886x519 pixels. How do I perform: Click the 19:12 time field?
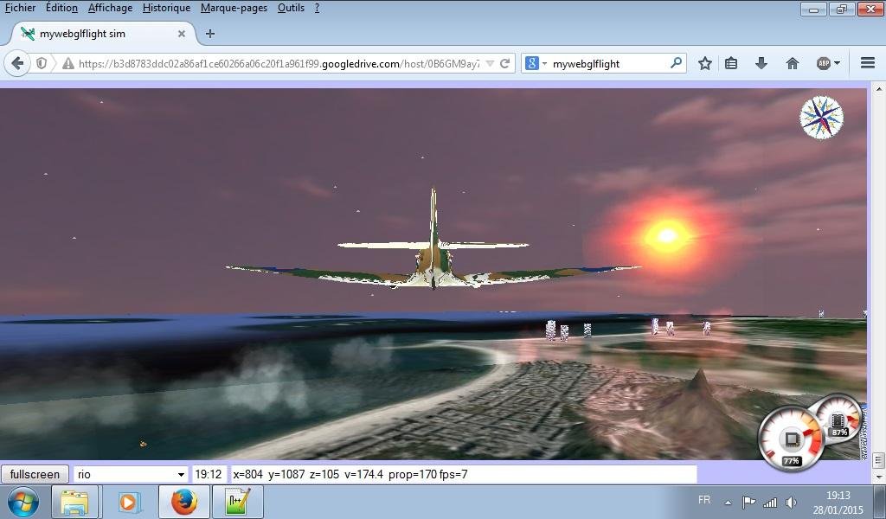tap(209, 474)
